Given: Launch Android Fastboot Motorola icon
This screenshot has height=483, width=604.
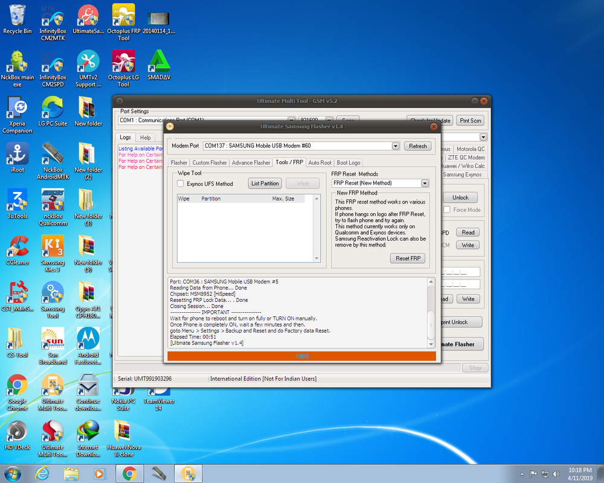Looking at the screenshot, I should [x=88, y=346].
